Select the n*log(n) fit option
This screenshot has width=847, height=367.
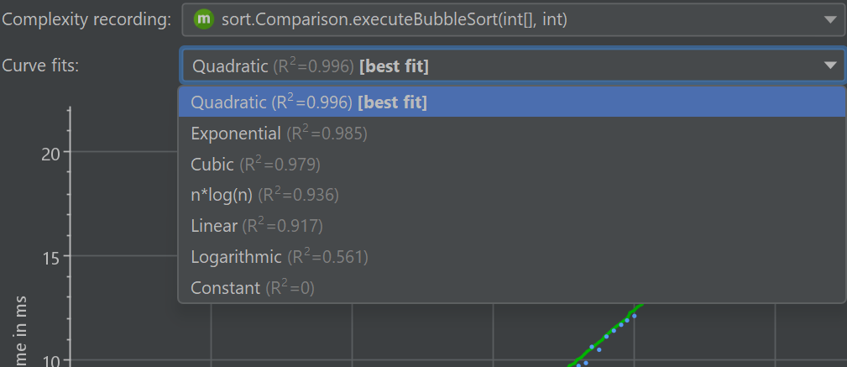pos(264,195)
